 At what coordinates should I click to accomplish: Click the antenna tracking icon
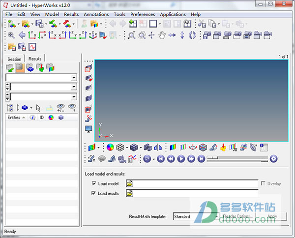[253, 148]
